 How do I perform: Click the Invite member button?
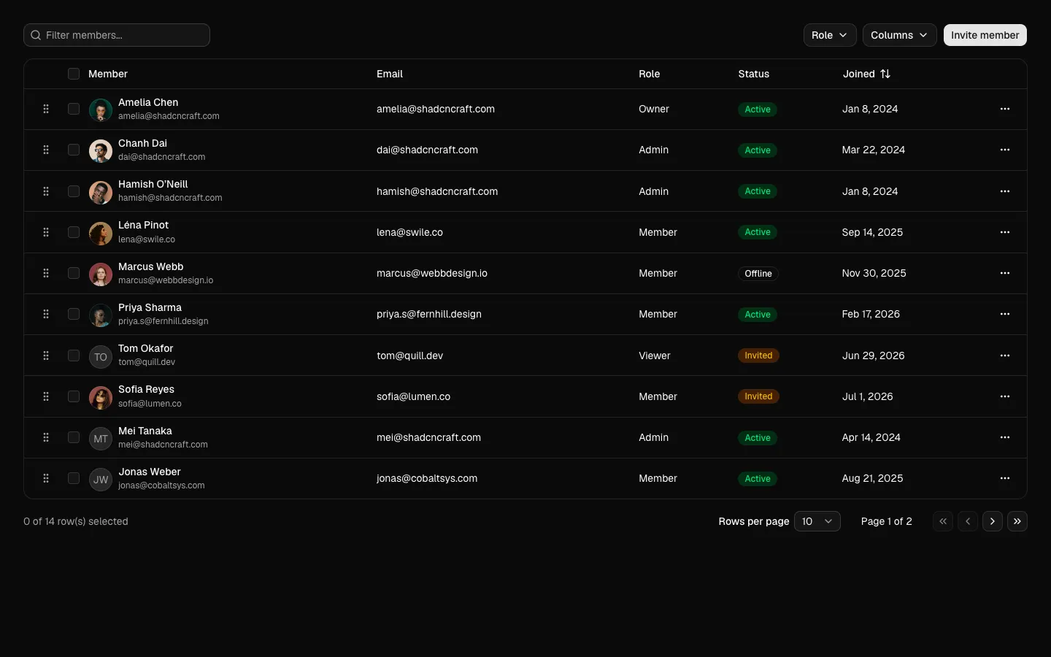point(985,35)
